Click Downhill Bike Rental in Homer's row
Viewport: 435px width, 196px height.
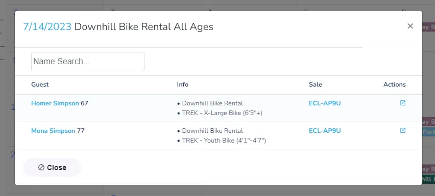(x=212, y=103)
